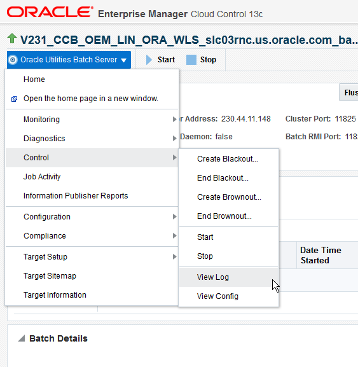Choose End Brownout... in the Control submenu
This screenshot has width=358, height=367.
pos(229,216)
